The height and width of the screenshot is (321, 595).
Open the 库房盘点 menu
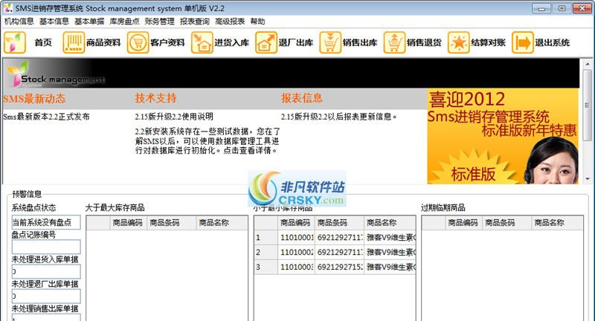(x=124, y=22)
